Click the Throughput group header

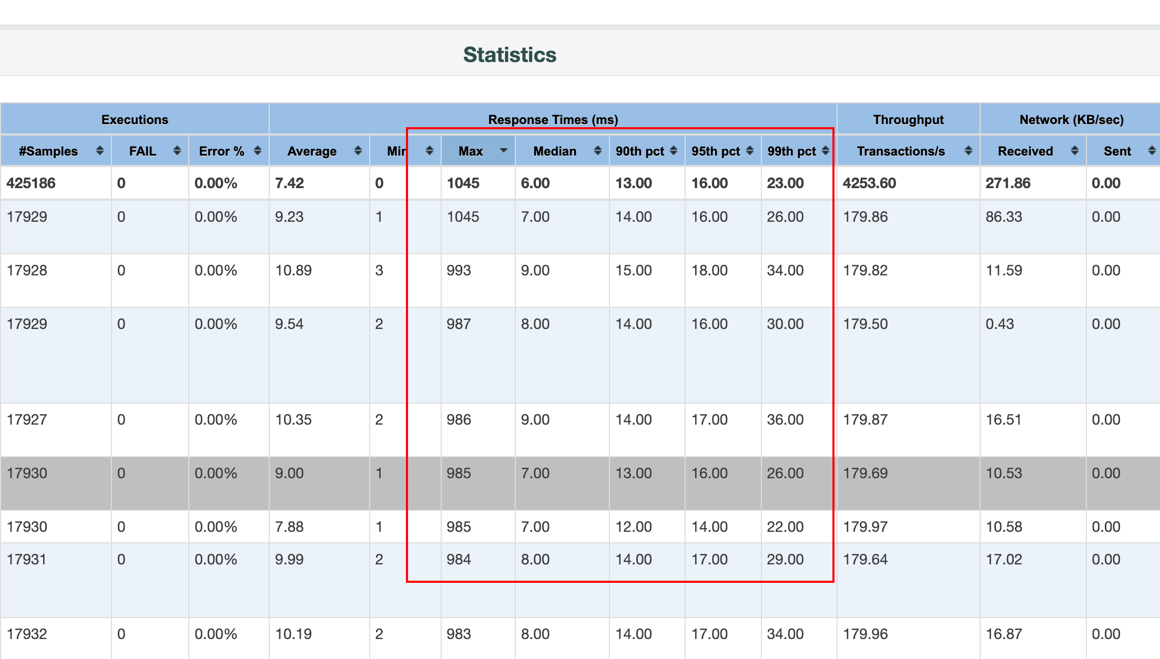908,119
